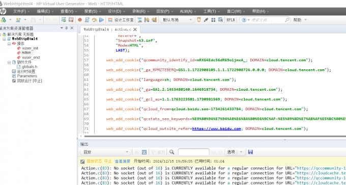The image size is (346, 185).
Task: Click the https://www.baidu.com link in code
Action: tap(216, 128)
